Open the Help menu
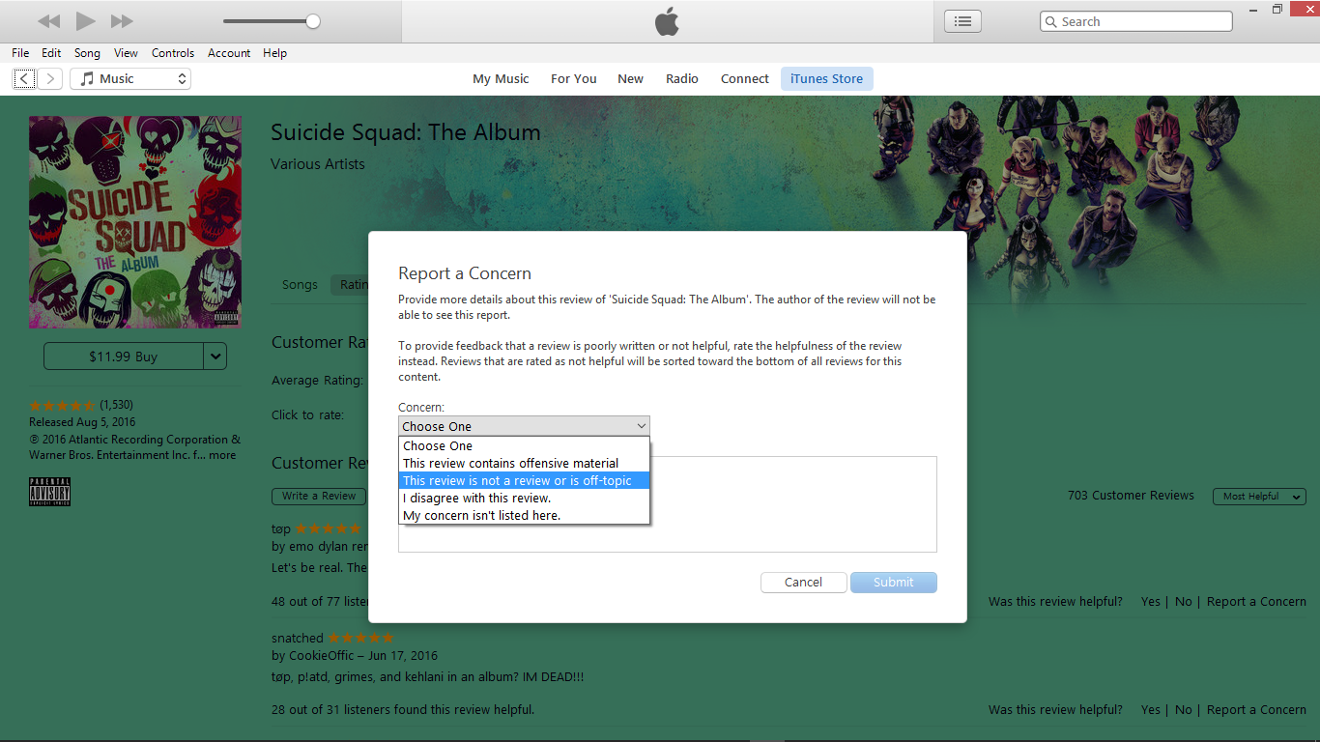Image resolution: width=1320 pixels, height=742 pixels. coord(274,53)
